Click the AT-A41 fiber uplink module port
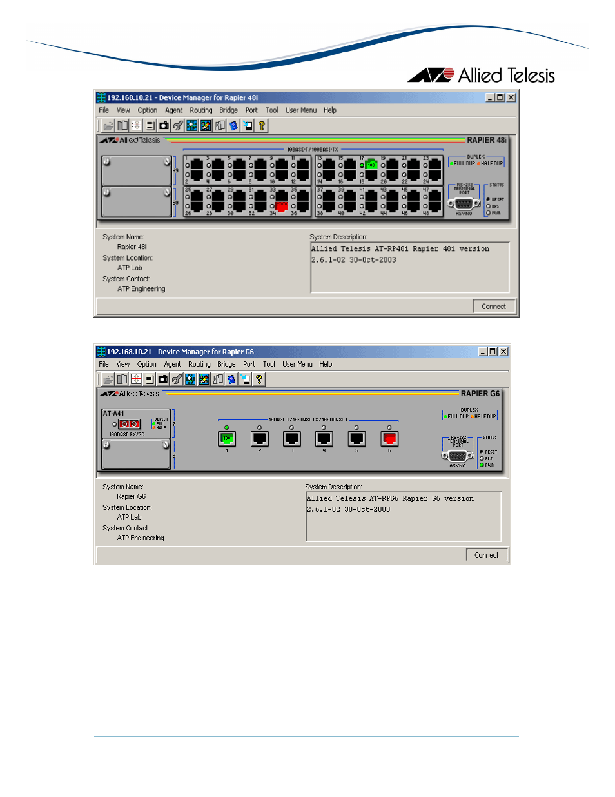The width and height of the screenshot is (615, 797). [129, 424]
